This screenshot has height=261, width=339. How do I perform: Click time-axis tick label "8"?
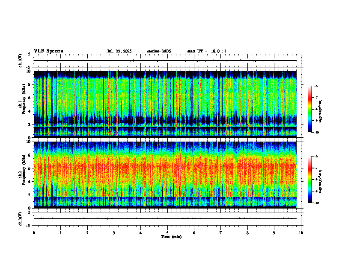pyautogui.click(x=247, y=233)
